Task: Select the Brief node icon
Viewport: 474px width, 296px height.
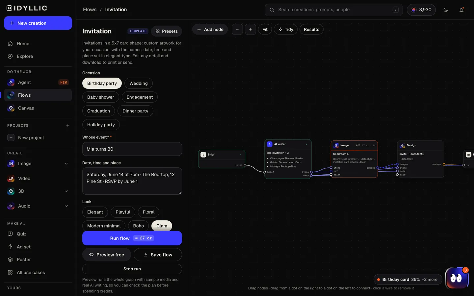Action: point(203,155)
